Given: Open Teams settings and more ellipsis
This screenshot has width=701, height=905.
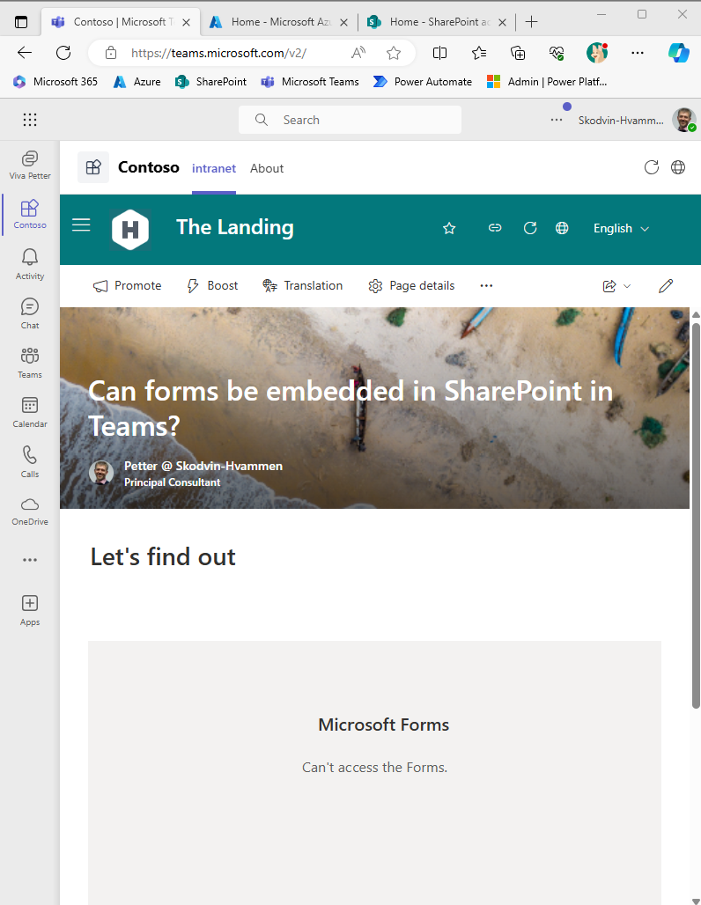Looking at the screenshot, I should [x=557, y=120].
